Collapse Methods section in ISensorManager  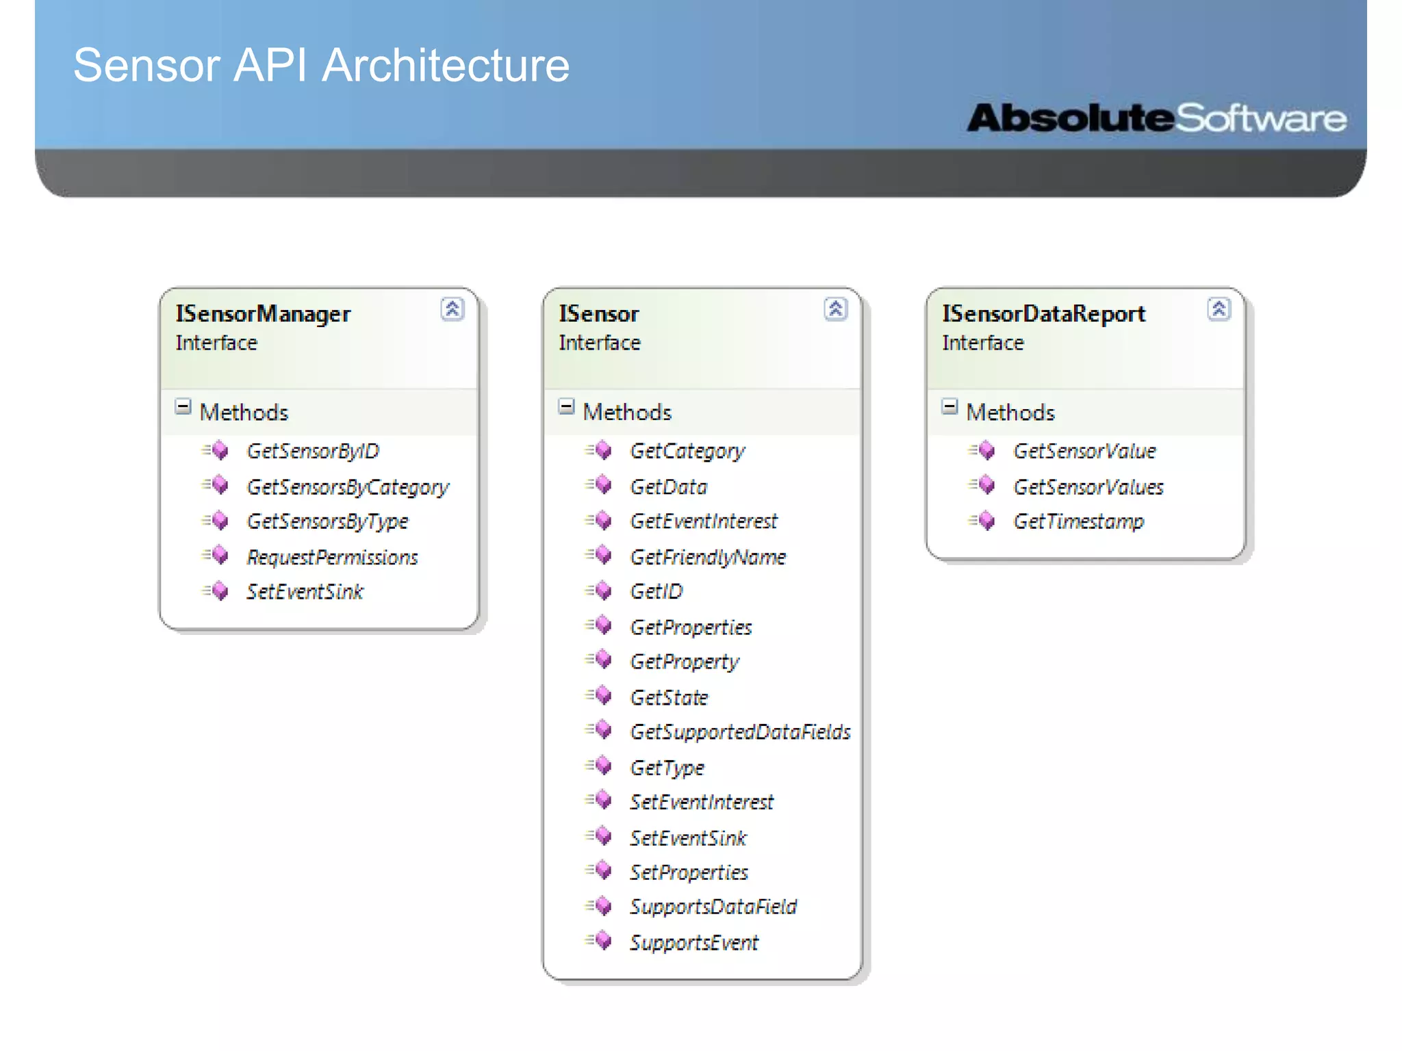point(183,407)
